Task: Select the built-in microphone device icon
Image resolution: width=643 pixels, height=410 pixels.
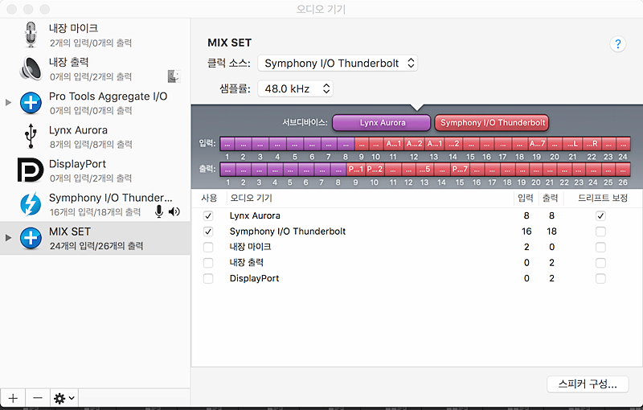Action: [x=31, y=35]
